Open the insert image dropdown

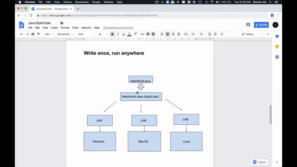pyautogui.click(x=154, y=34)
